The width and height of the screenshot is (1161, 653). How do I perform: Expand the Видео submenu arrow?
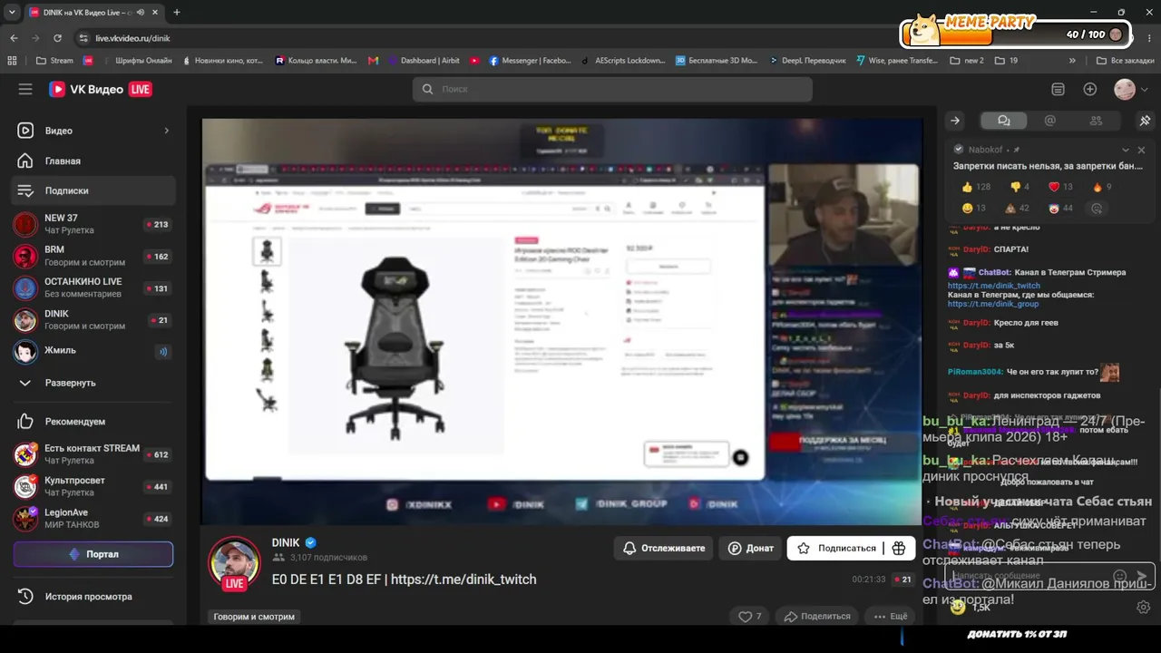pyautogui.click(x=166, y=131)
